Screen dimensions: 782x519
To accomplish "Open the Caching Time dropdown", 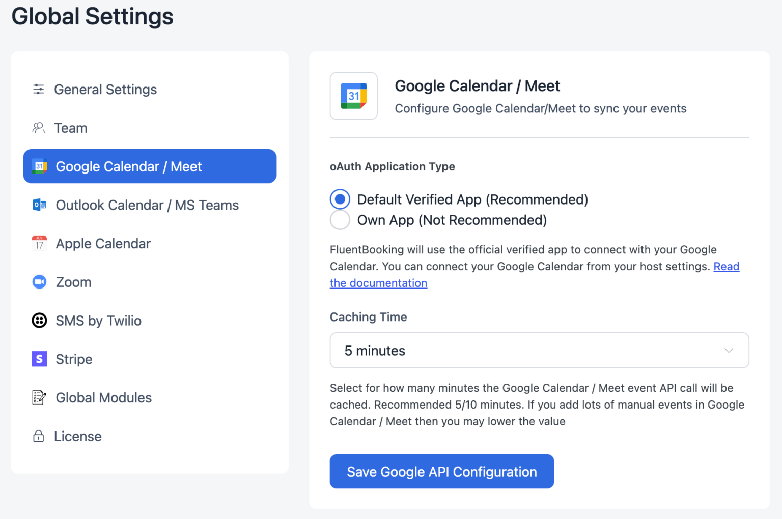I will 539,350.
